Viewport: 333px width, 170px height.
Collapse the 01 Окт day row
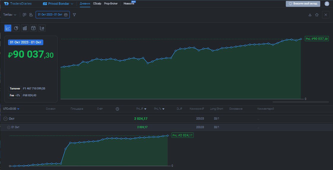click(x=9, y=127)
